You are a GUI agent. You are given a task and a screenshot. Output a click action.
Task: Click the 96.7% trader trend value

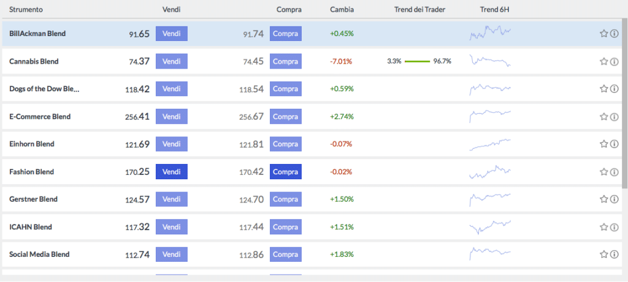(x=442, y=61)
